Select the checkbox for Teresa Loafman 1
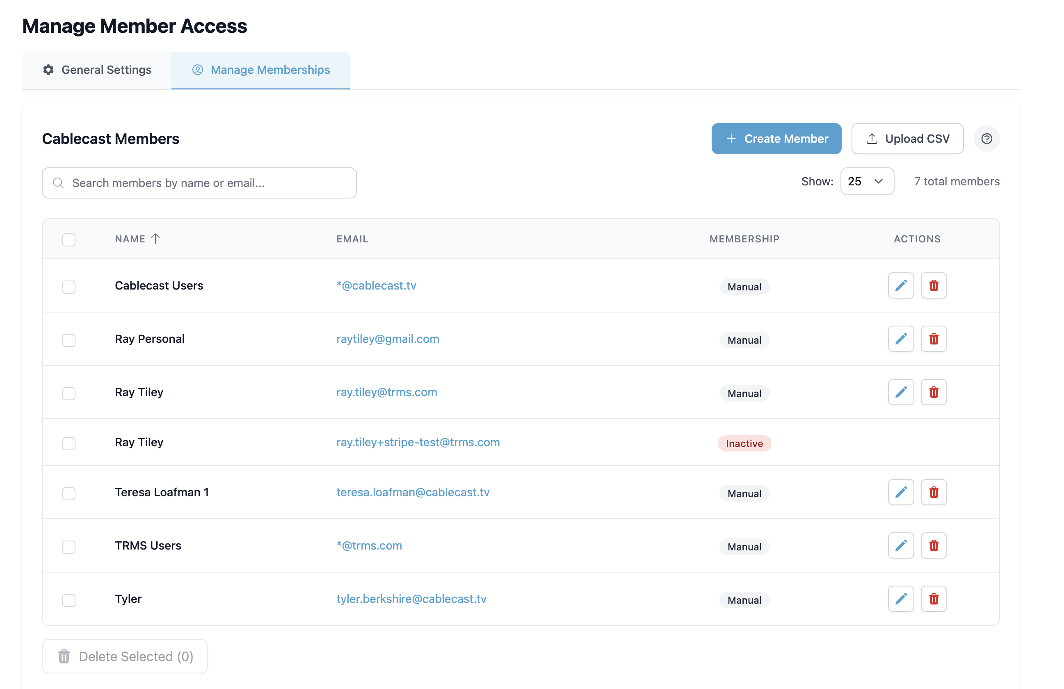Image resolution: width=1064 pixels, height=689 pixels. point(69,494)
